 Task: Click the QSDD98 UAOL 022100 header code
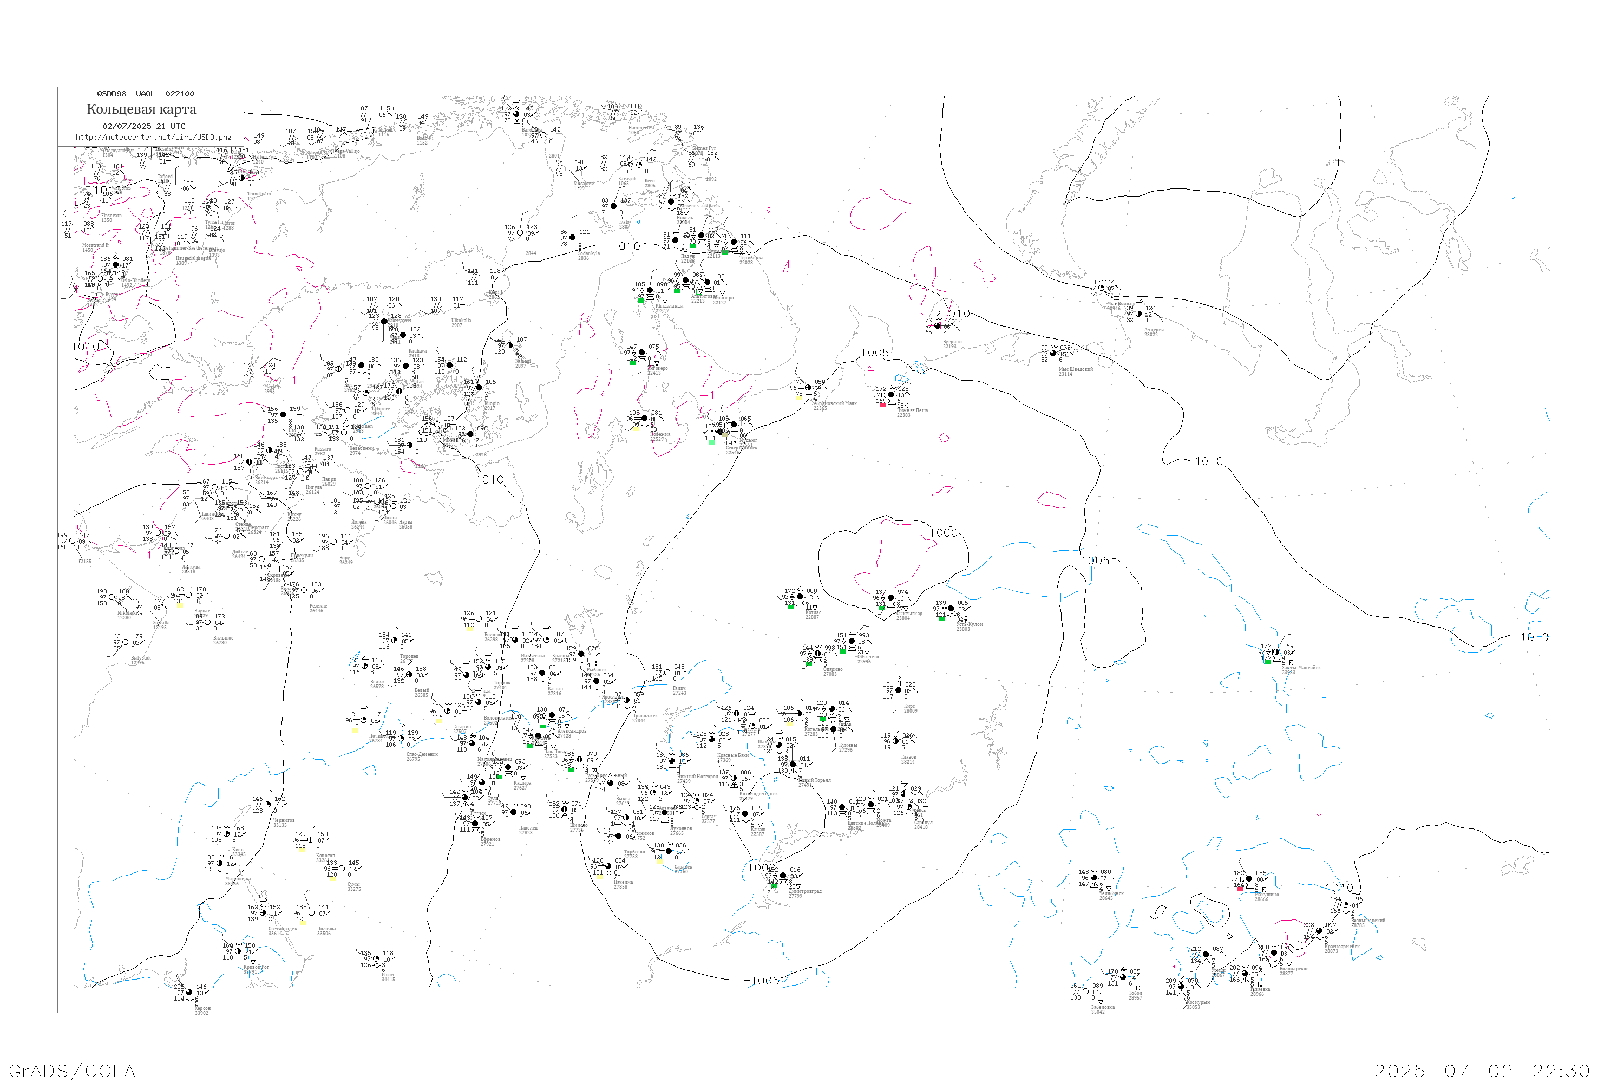tap(146, 94)
